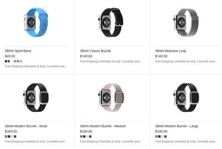Viewport: 222px width, 149px height.
Task: Select the green Sport Band color swatch
Action: (21, 61)
